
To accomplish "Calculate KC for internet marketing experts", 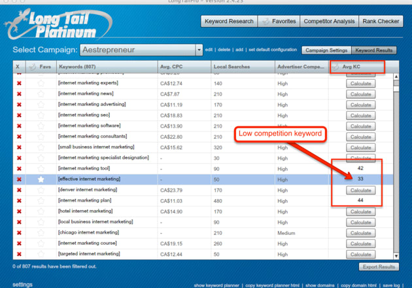I will (x=360, y=83).
